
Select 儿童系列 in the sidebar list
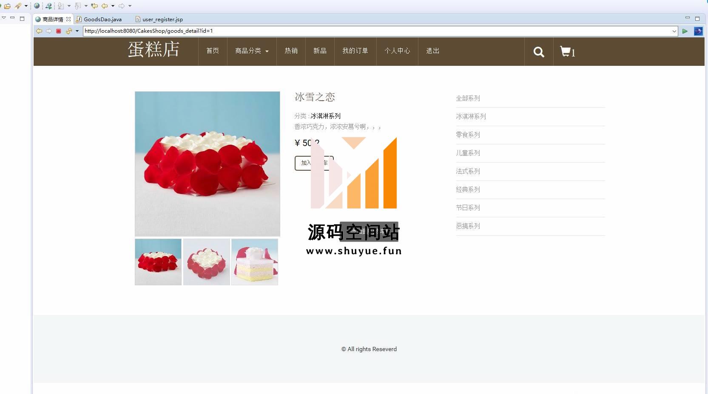click(x=468, y=153)
